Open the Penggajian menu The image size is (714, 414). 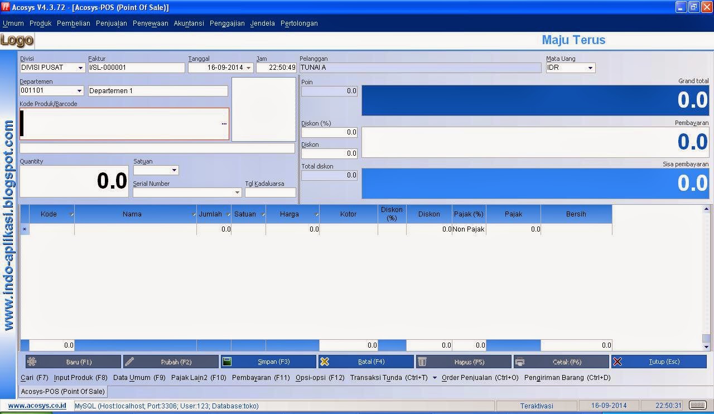click(x=228, y=23)
